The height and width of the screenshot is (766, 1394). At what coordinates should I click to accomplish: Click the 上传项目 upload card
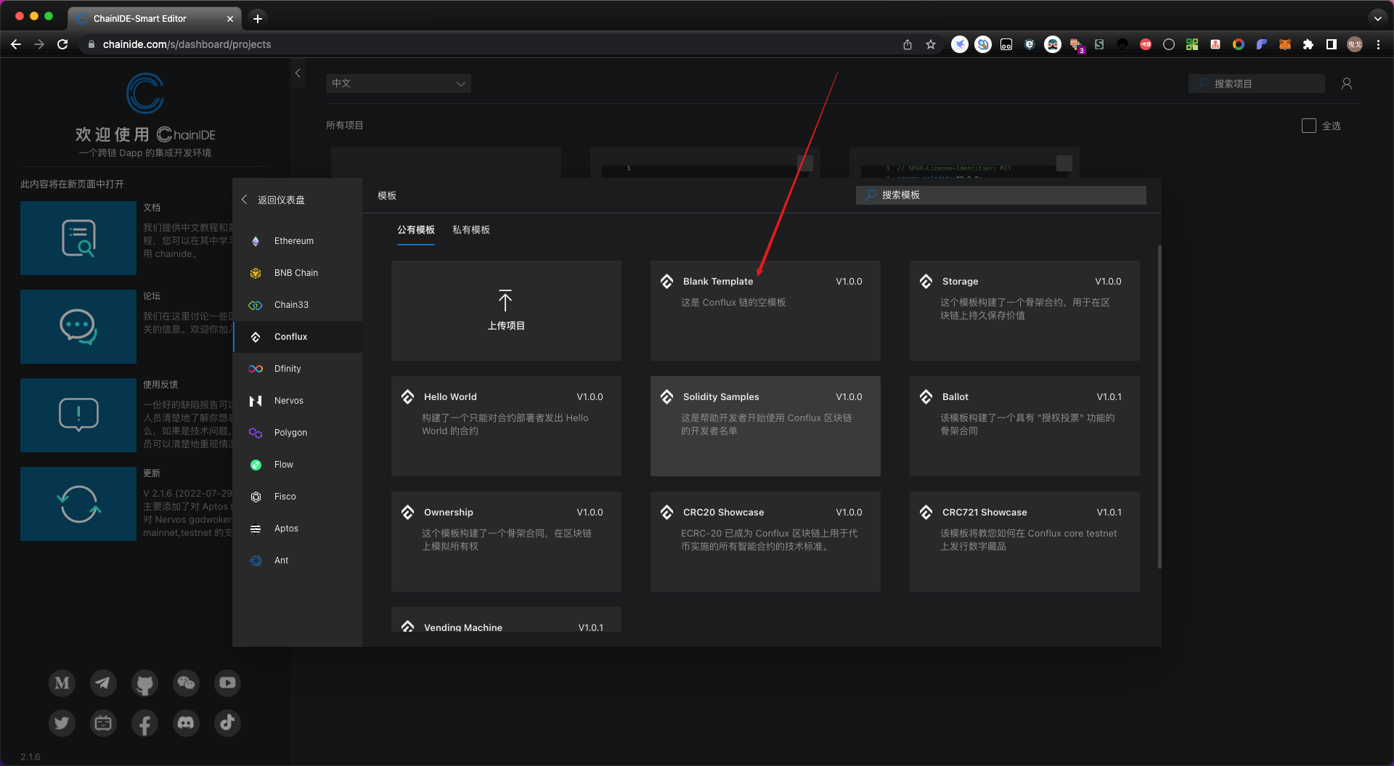click(x=506, y=311)
